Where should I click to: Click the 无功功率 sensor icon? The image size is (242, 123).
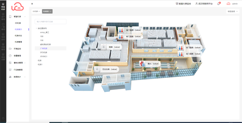click(x=97, y=69)
